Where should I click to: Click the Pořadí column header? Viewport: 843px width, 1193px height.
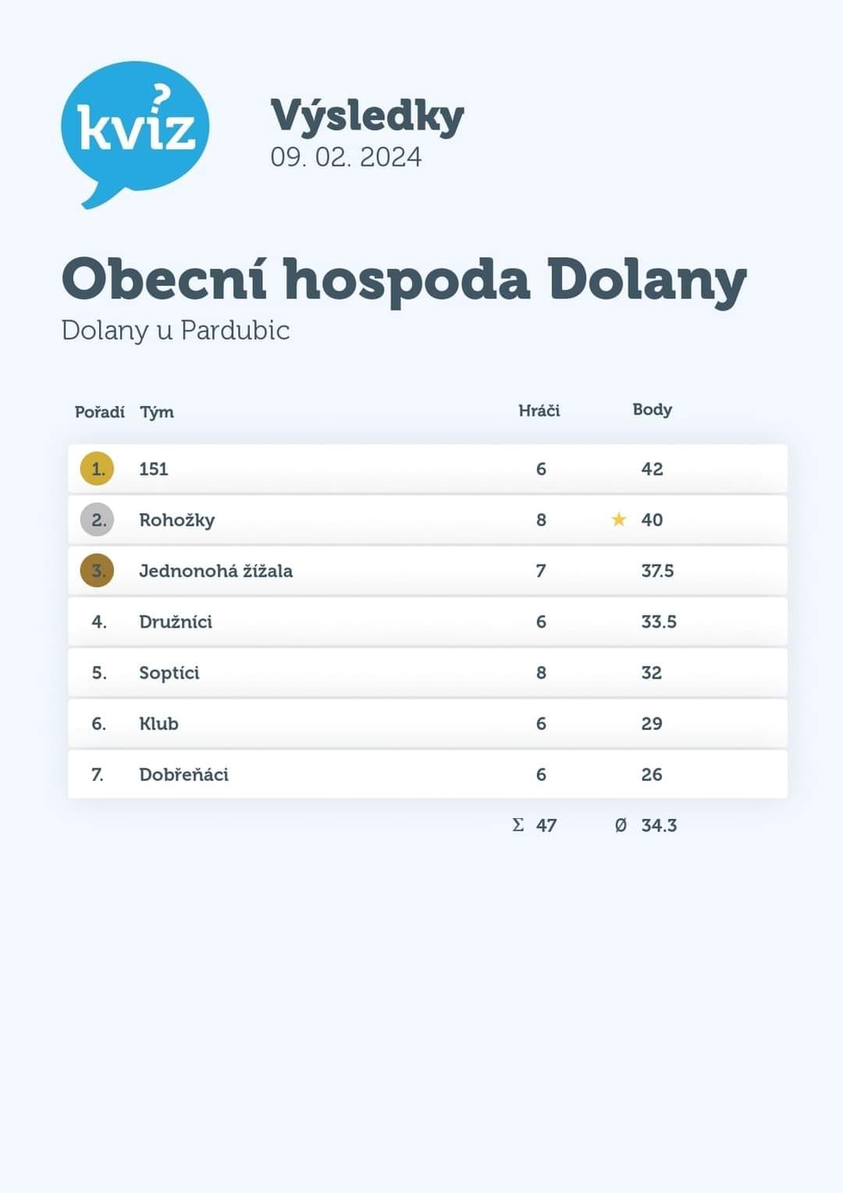(99, 411)
